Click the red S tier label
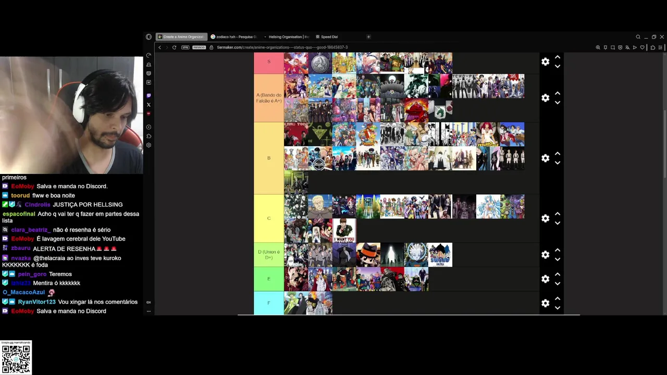Screen dimensions: 667x375 pyautogui.click(x=269, y=62)
